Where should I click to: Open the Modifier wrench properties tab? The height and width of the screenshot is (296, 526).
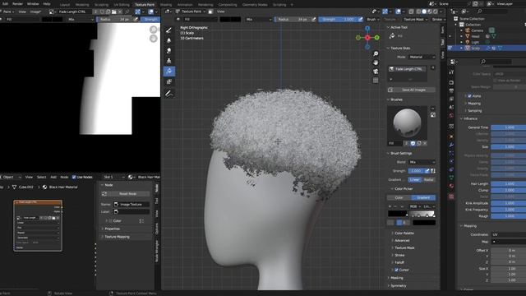(451, 145)
